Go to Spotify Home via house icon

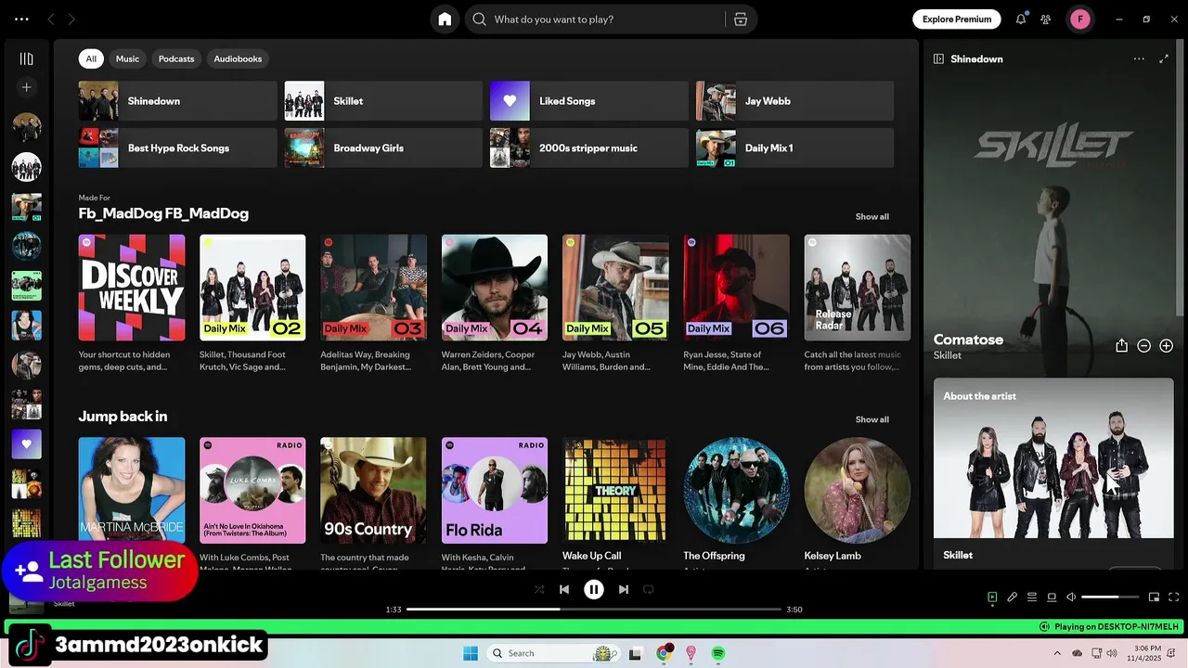445,19
